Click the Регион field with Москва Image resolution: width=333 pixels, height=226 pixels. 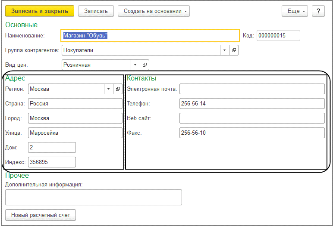[x=66, y=89]
